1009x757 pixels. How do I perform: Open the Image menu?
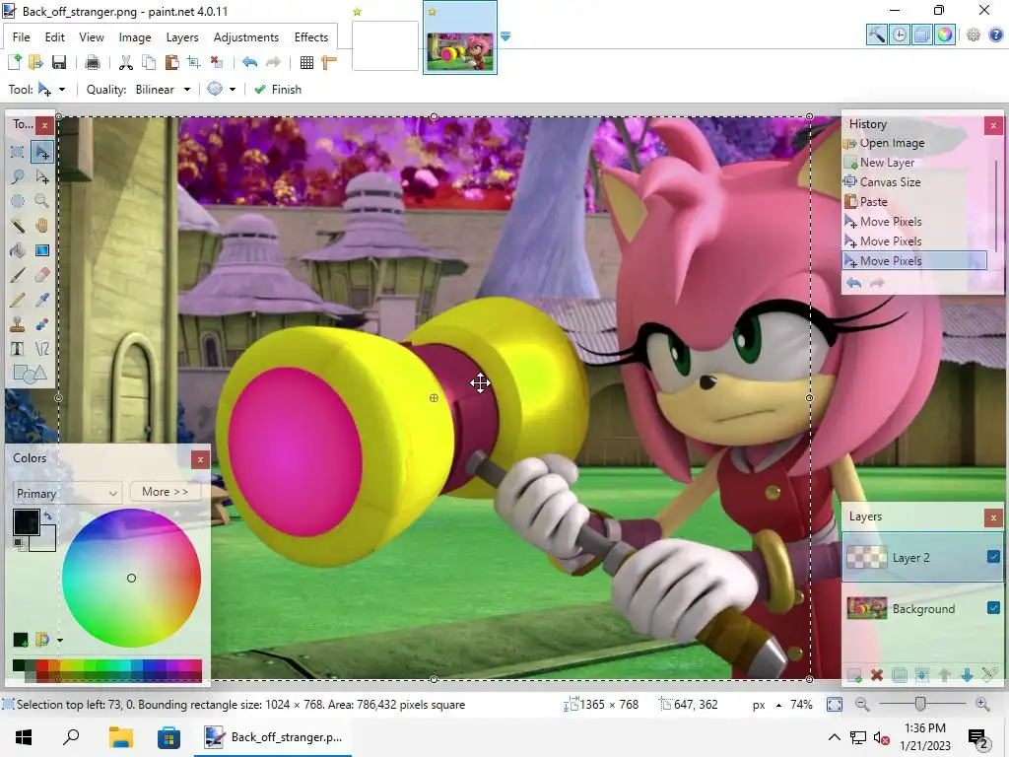pyautogui.click(x=134, y=37)
